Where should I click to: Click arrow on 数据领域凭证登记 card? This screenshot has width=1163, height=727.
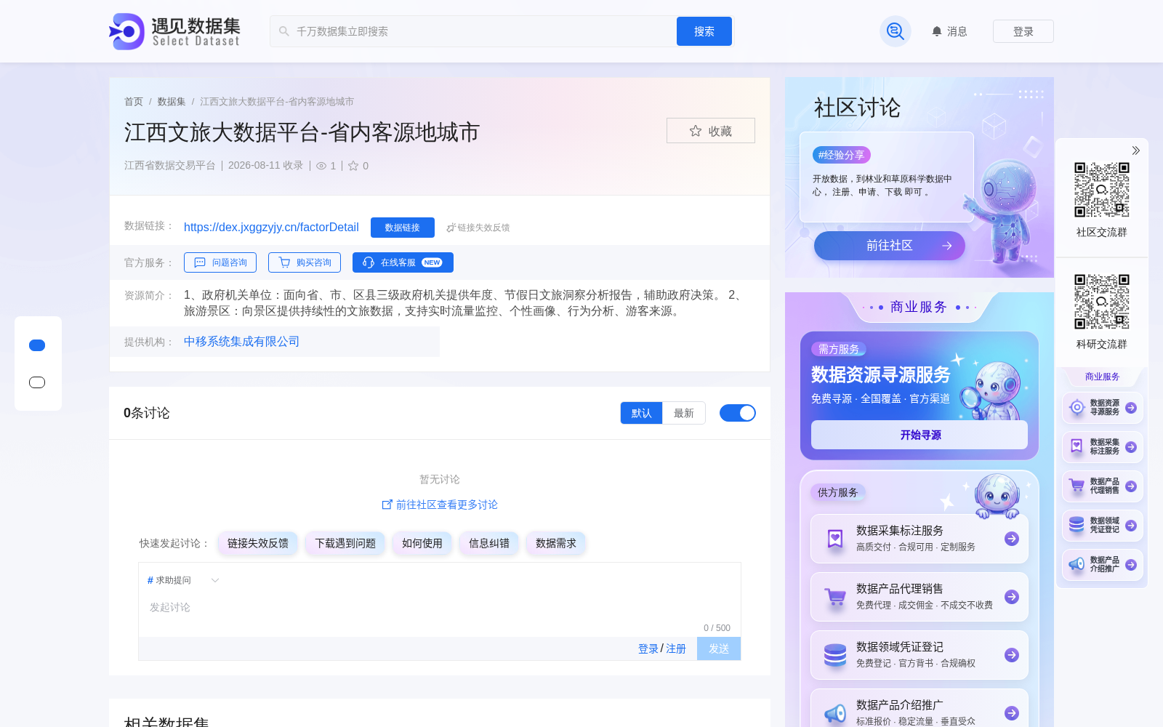1012,655
